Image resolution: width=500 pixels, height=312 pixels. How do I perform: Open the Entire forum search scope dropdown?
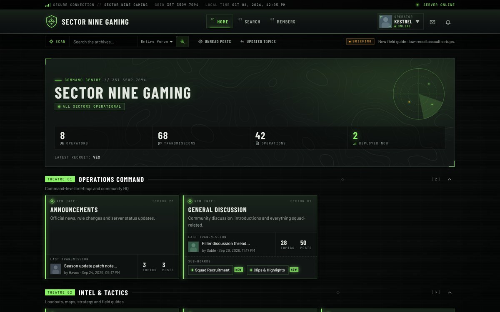(x=157, y=42)
